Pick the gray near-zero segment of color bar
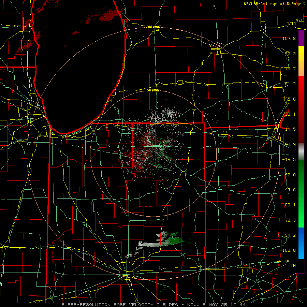The height and width of the screenshot is (307, 307). tap(301, 152)
